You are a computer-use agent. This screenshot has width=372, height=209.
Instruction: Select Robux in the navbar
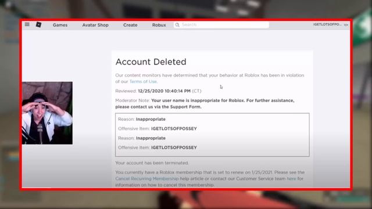click(x=159, y=25)
